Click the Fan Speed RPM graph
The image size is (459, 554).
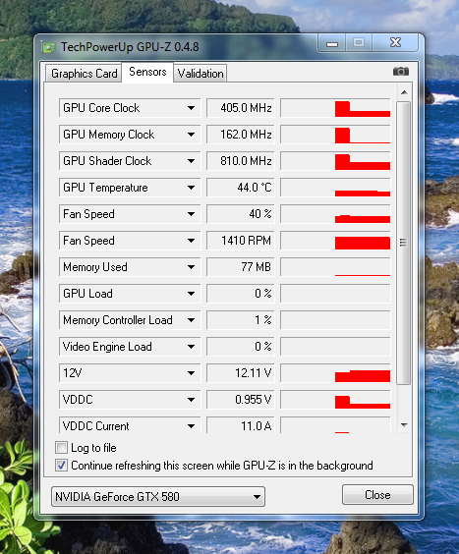pos(335,241)
